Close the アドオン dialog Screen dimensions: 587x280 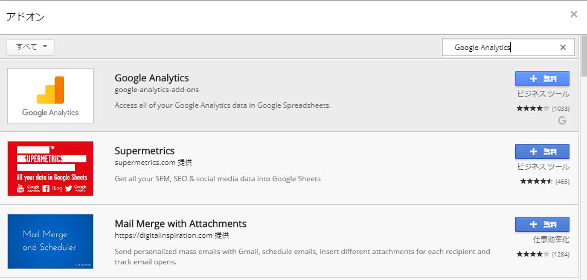[x=574, y=14]
